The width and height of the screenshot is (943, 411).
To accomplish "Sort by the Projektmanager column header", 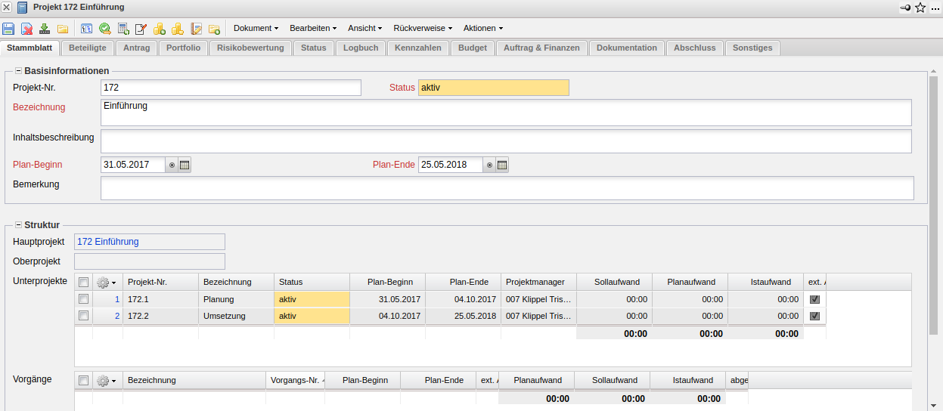I will (x=538, y=282).
